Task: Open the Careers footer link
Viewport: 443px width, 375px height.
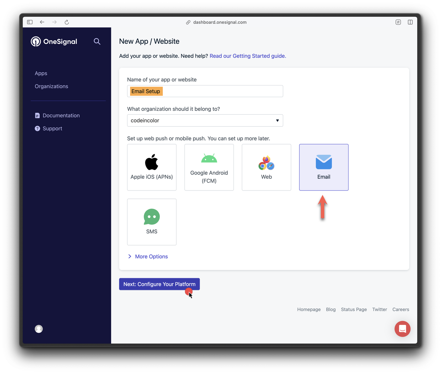Action: coord(401,310)
